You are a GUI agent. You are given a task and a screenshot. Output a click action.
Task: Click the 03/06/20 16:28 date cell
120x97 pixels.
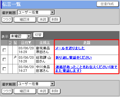click(26, 59)
